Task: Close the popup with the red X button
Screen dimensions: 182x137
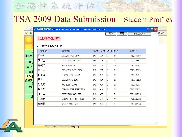Action: pyautogui.click(x=156, y=29)
